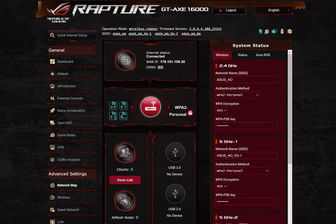Click the ASUS_AO SSID link in header

tap(119, 34)
